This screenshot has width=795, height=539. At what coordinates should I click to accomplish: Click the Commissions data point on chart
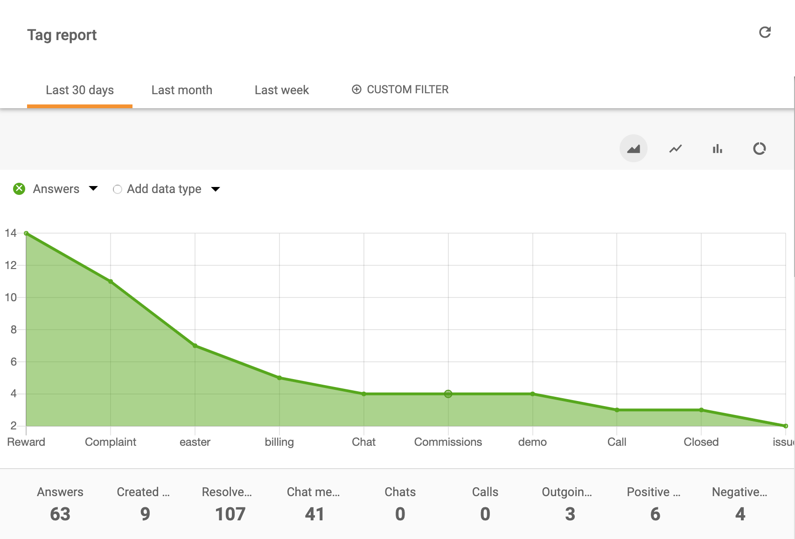pos(448,394)
